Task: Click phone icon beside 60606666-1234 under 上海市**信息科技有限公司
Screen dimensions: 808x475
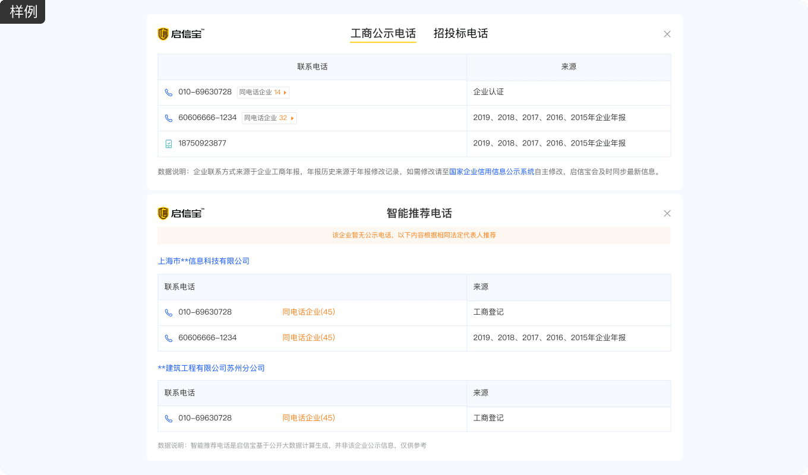Action: click(169, 338)
